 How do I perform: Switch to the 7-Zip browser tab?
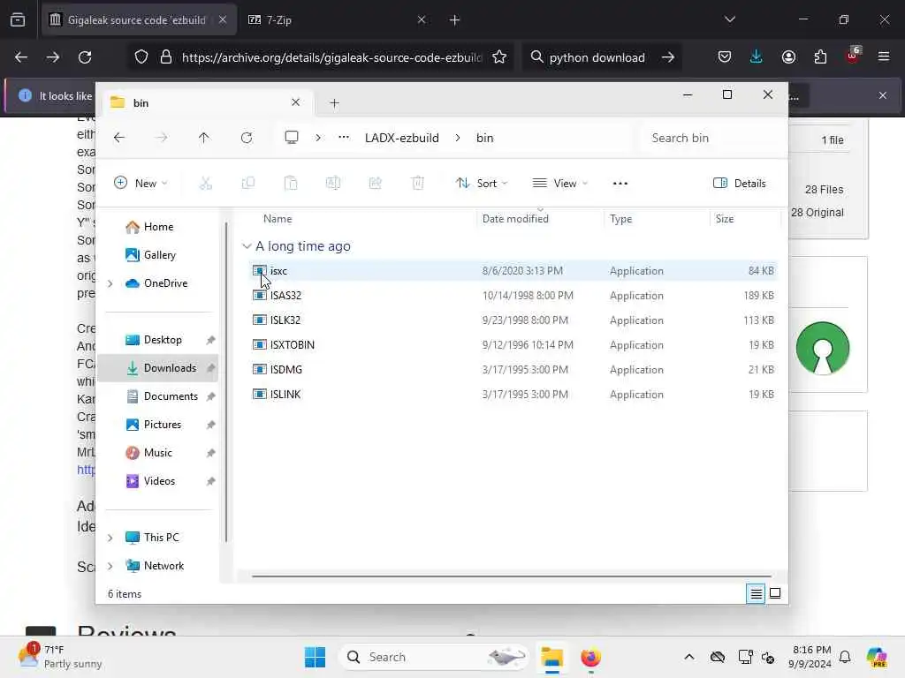click(337, 19)
